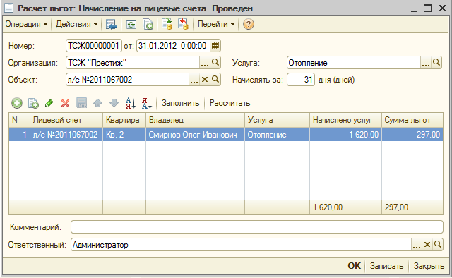Click the Записать button
Viewport: 452px width, 278px height.
(386, 266)
